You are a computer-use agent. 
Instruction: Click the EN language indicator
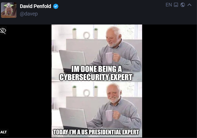[169, 5]
